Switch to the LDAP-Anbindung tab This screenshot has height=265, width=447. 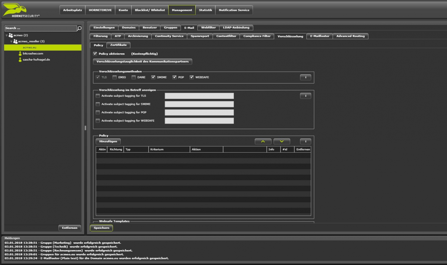237,28
